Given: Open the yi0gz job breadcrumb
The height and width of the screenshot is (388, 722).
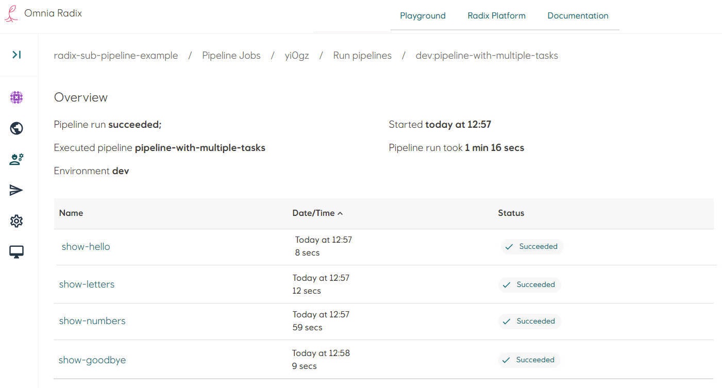Looking at the screenshot, I should [297, 56].
